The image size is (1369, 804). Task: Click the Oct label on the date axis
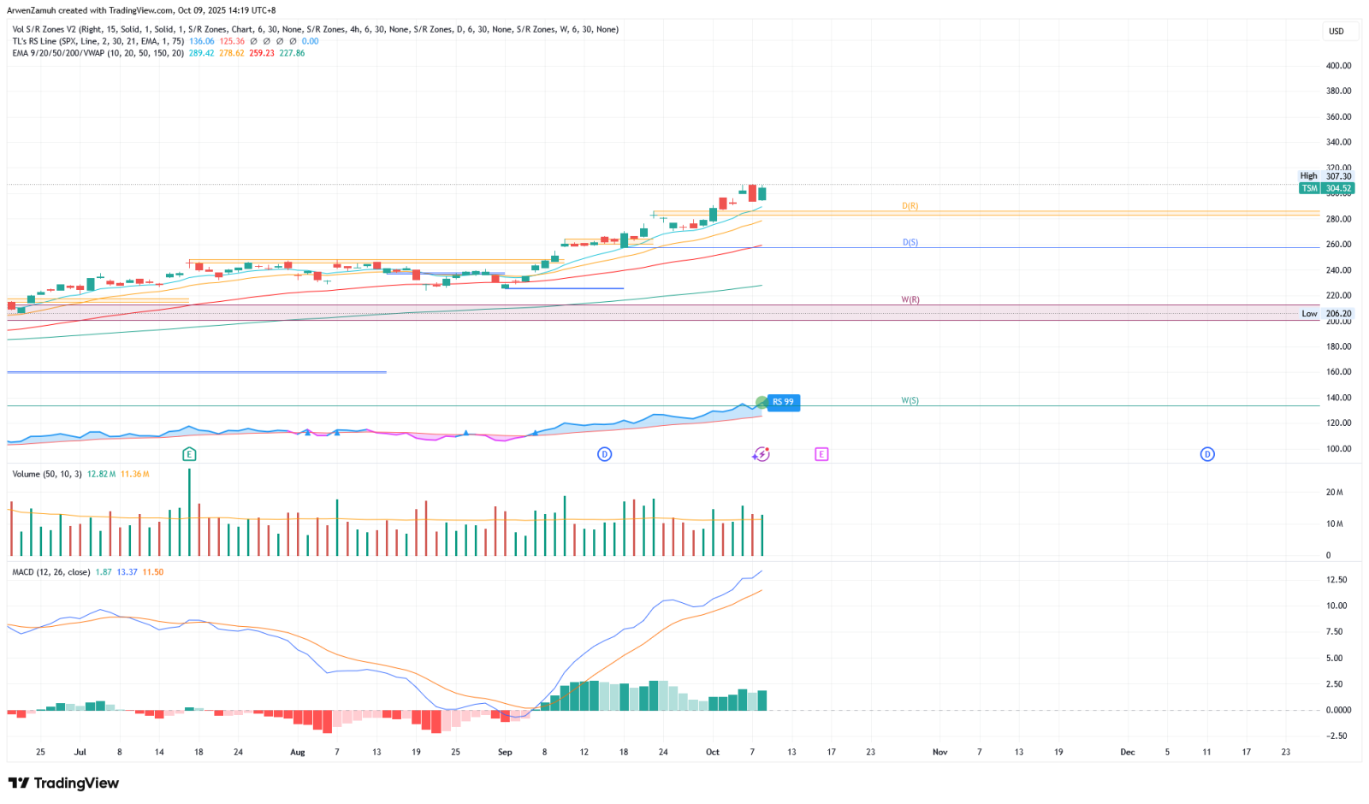(713, 753)
